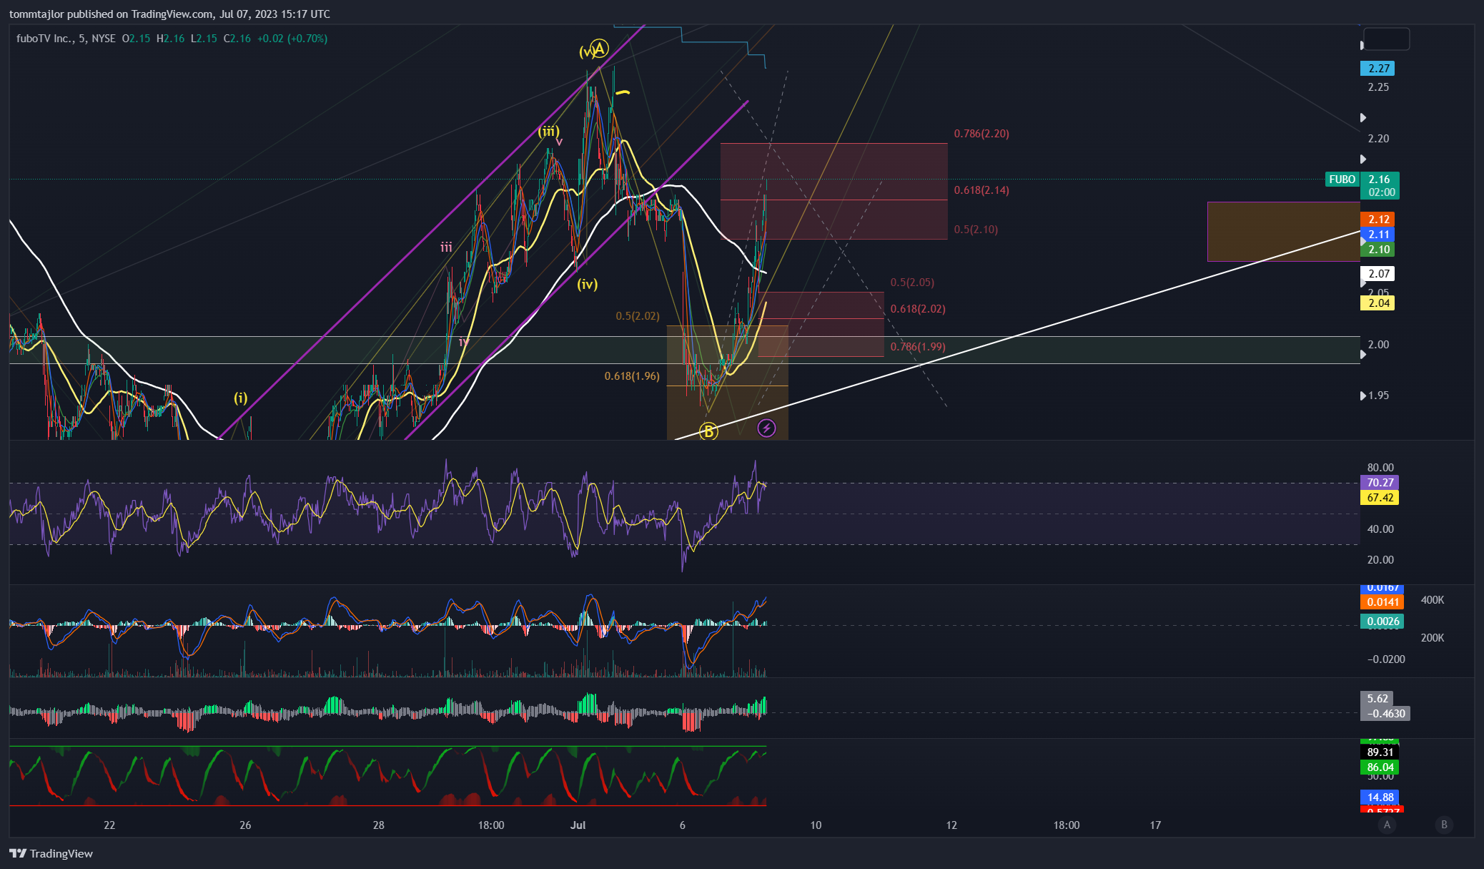1484x869 pixels.
Task: Select the 0.786(2.20) Fibonacci level label
Action: click(981, 134)
